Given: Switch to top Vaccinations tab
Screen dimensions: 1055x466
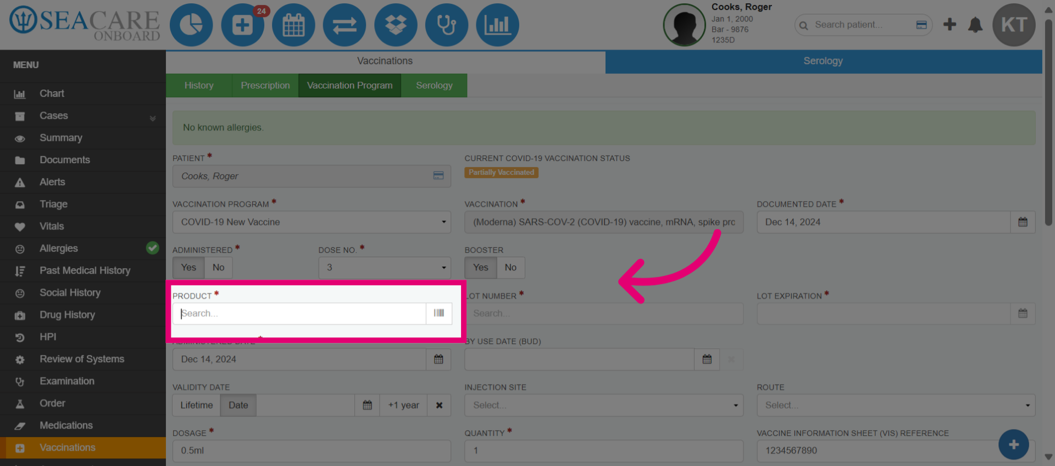Looking at the screenshot, I should point(385,61).
